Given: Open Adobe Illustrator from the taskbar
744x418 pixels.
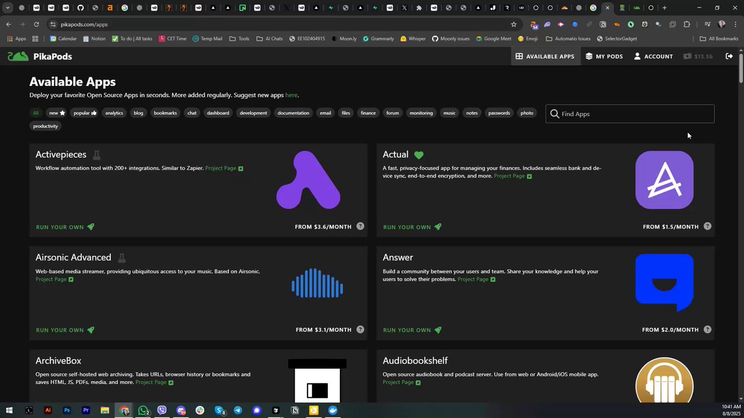Looking at the screenshot, I should pos(48,410).
